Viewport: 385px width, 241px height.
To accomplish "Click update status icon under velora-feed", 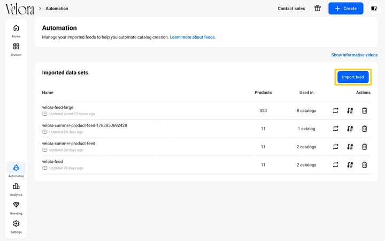I will click(x=45, y=168).
